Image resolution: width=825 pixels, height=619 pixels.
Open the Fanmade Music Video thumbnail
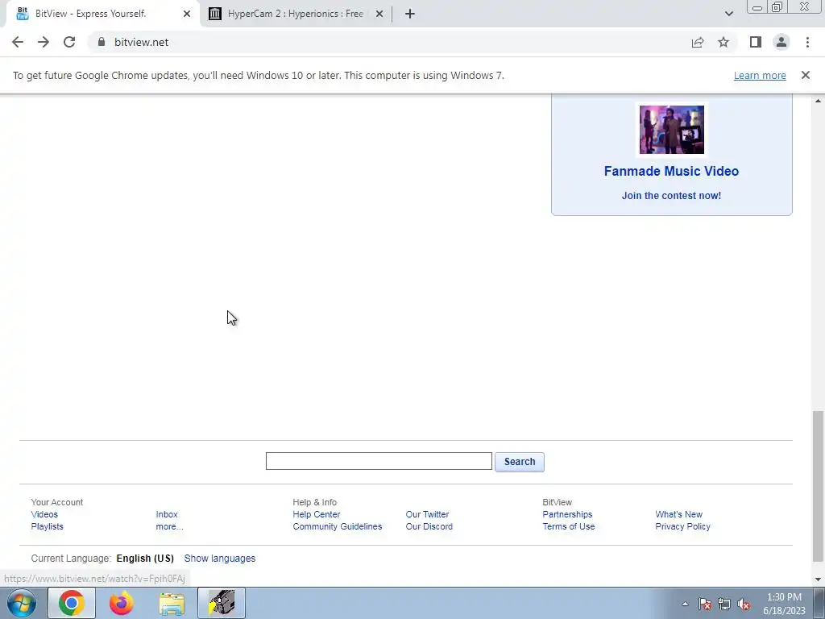pos(671,130)
